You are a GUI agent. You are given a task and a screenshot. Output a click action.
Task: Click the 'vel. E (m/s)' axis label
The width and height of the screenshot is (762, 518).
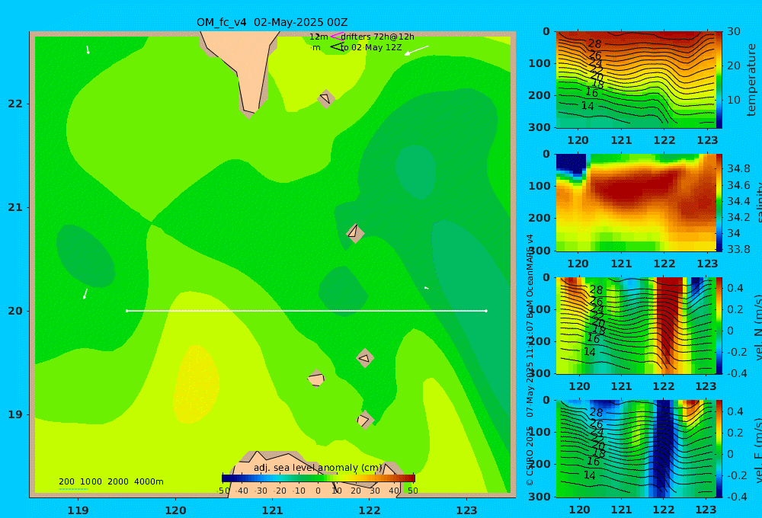758,449
